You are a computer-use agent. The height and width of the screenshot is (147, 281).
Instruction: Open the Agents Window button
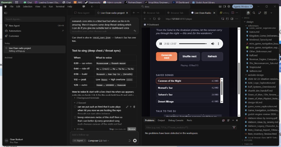[243, 7]
